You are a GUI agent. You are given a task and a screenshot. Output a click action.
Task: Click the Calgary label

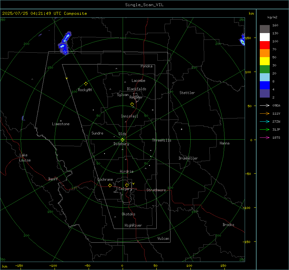[x=125, y=189]
